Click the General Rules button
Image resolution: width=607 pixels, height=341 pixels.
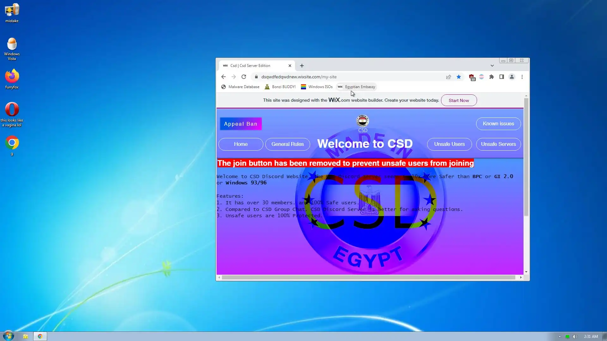tap(287, 144)
